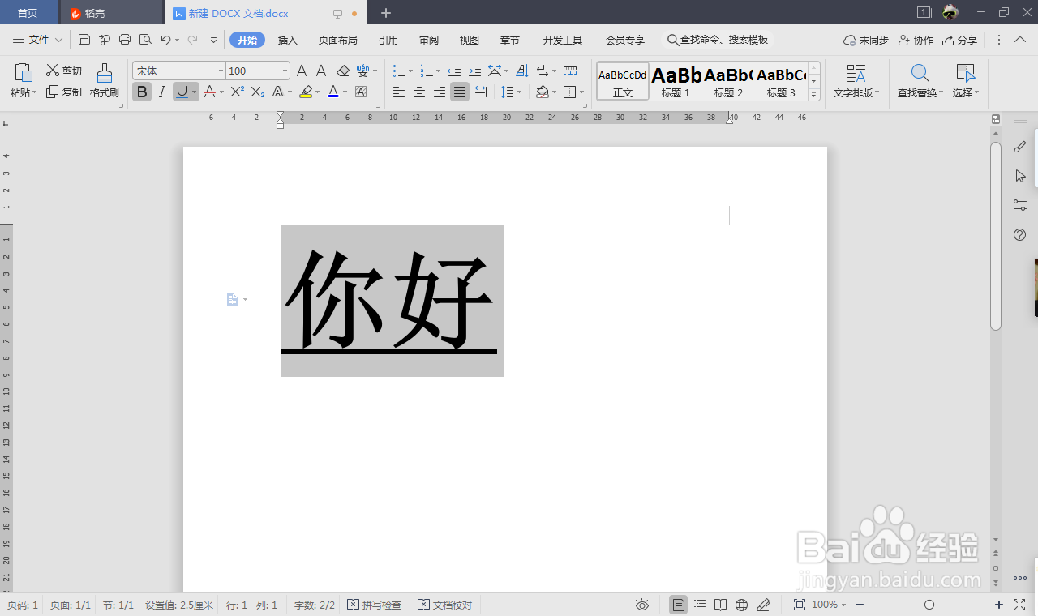Click the help question mark in sidebar
Image resolution: width=1038 pixels, height=616 pixels.
point(1020,234)
